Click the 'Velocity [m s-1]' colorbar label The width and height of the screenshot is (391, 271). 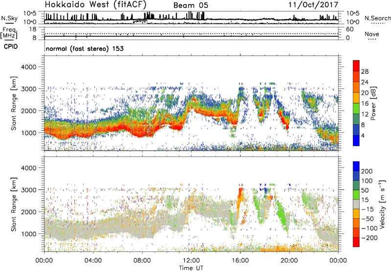pos(382,204)
